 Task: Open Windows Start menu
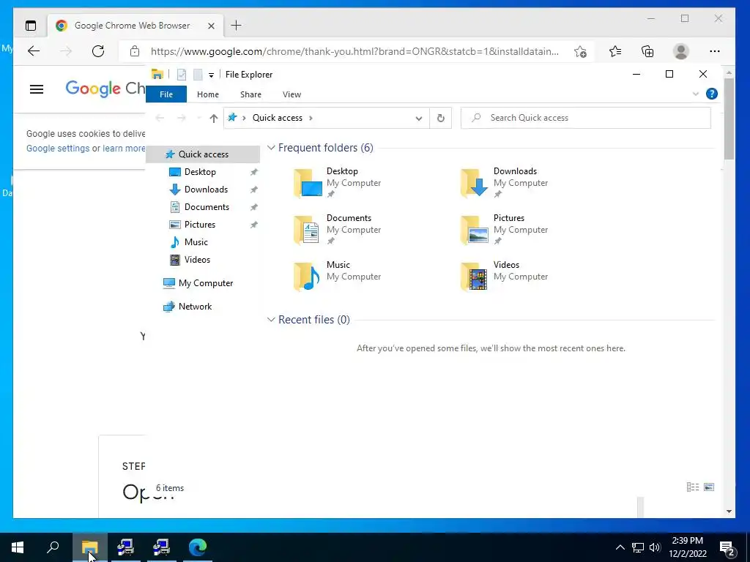pyautogui.click(x=18, y=547)
